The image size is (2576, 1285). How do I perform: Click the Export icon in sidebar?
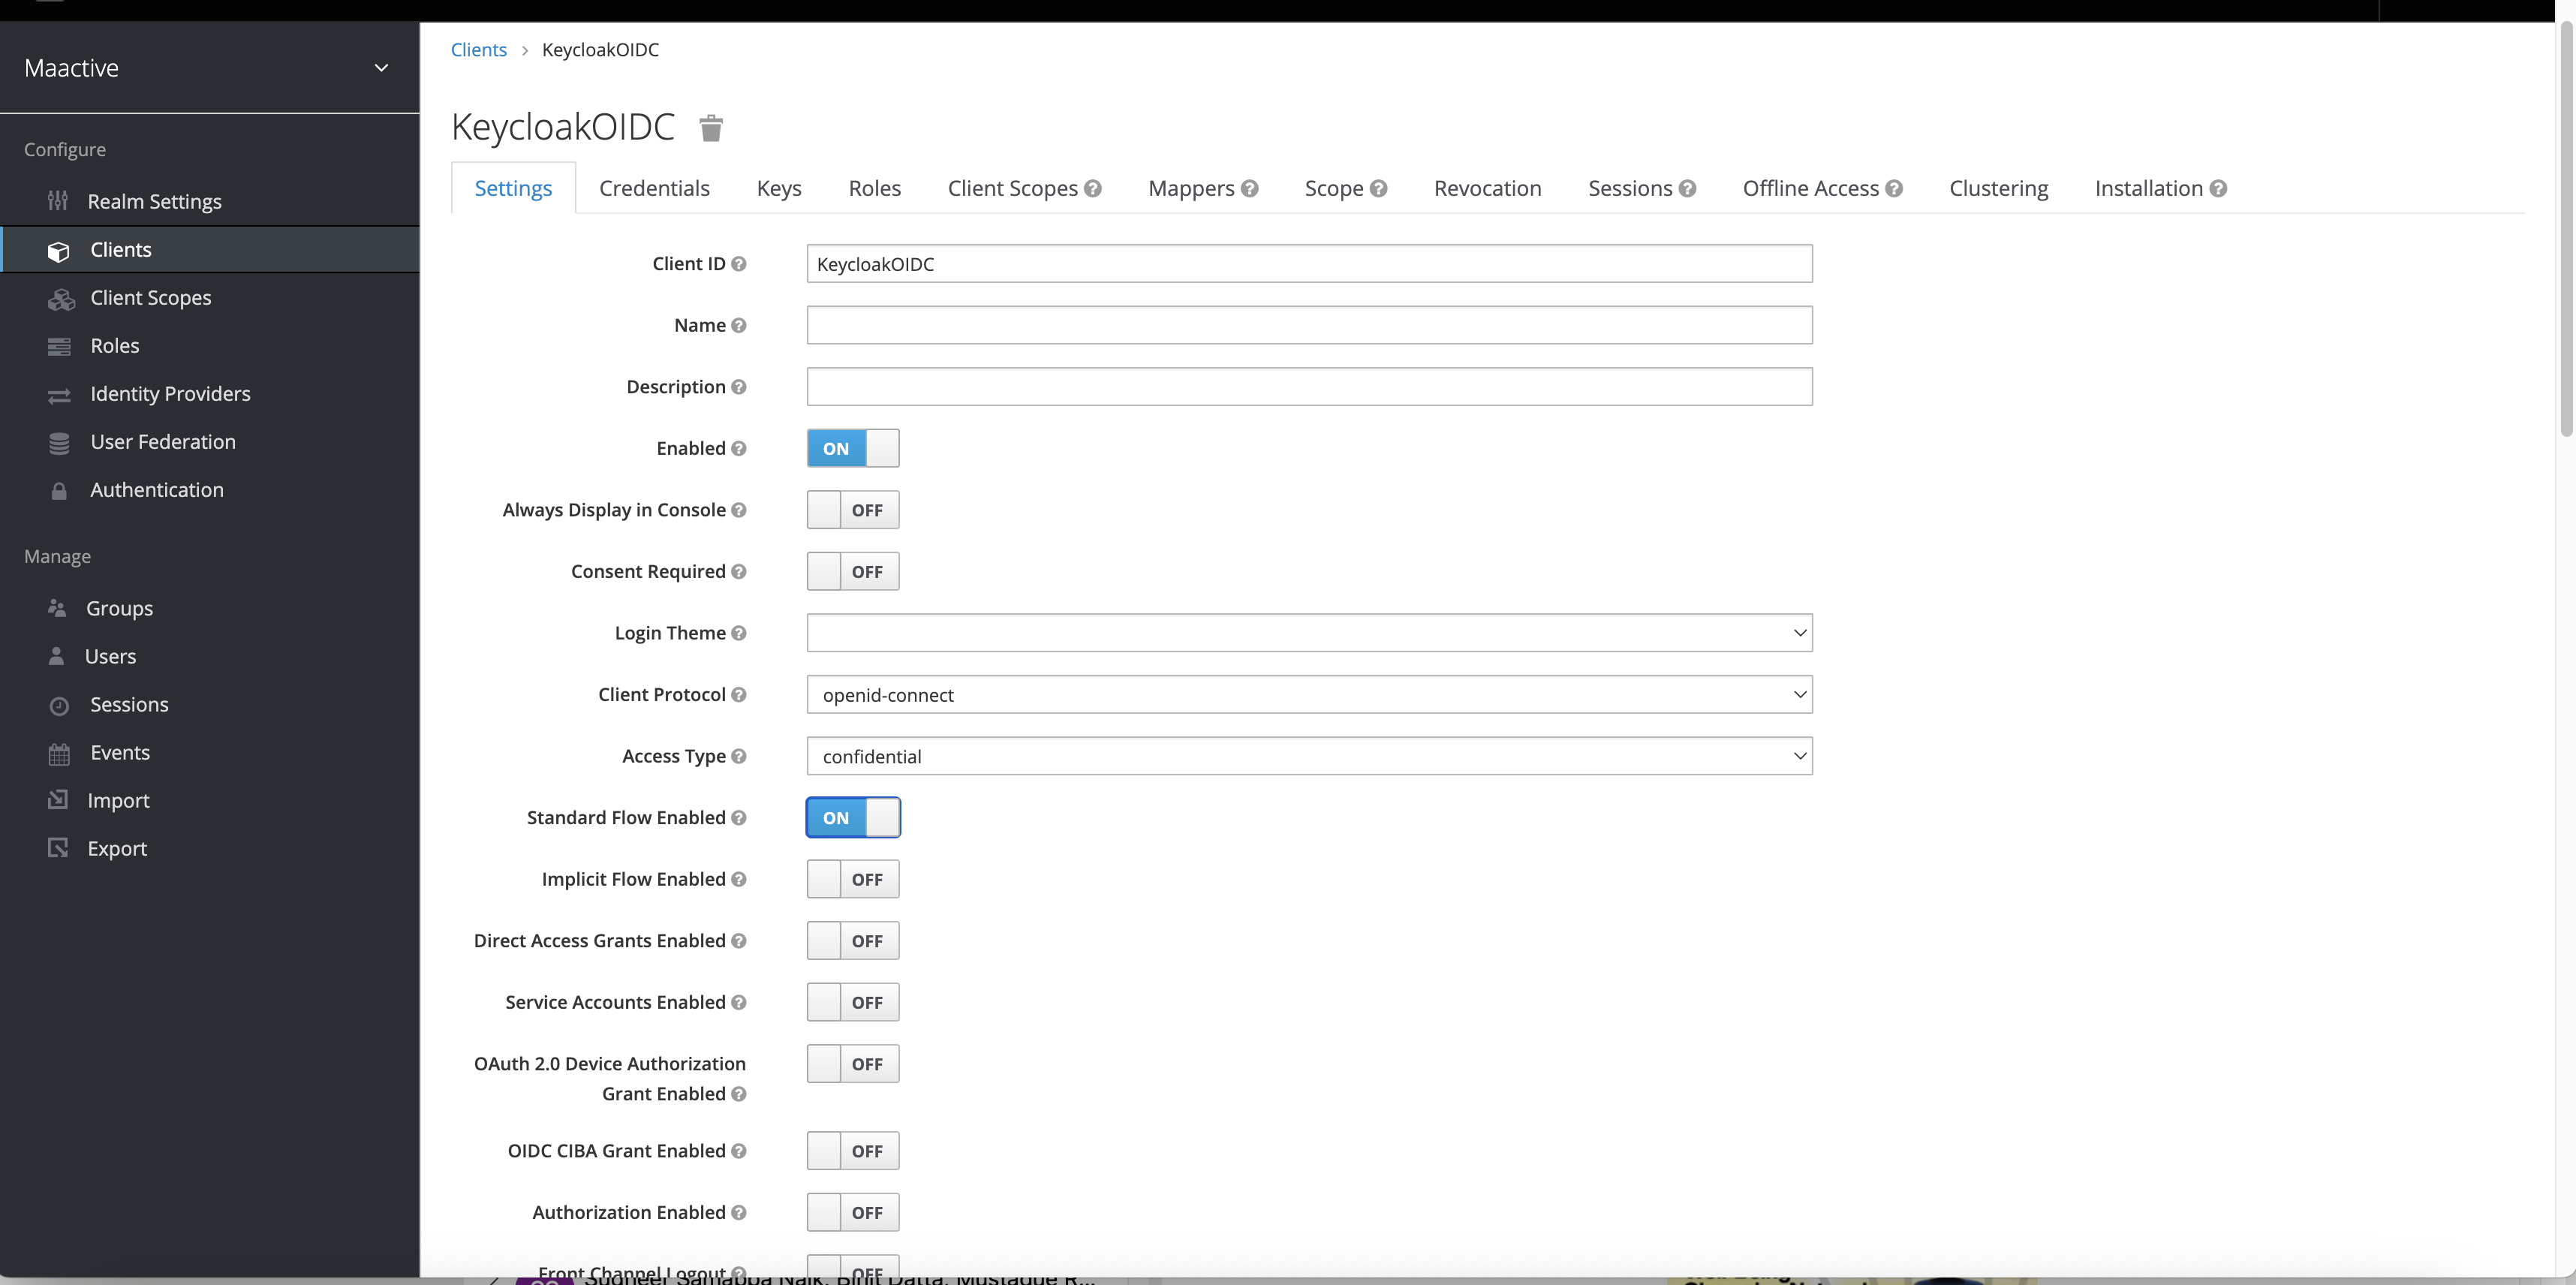pyautogui.click(x=58, y=848)
